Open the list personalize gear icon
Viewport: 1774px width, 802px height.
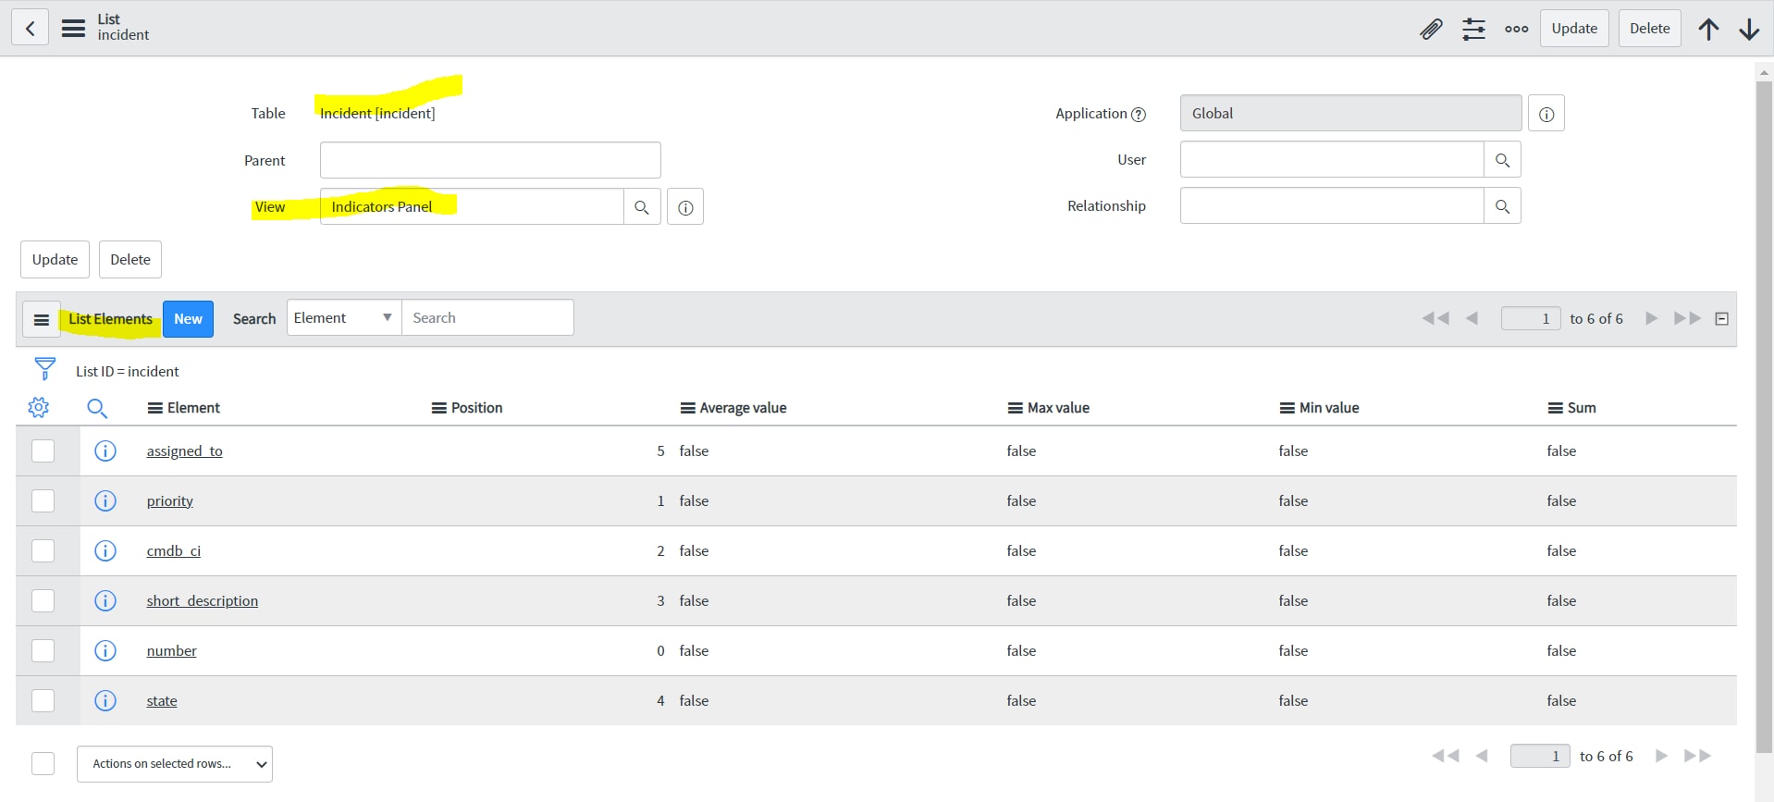click(x=39, y=407)
